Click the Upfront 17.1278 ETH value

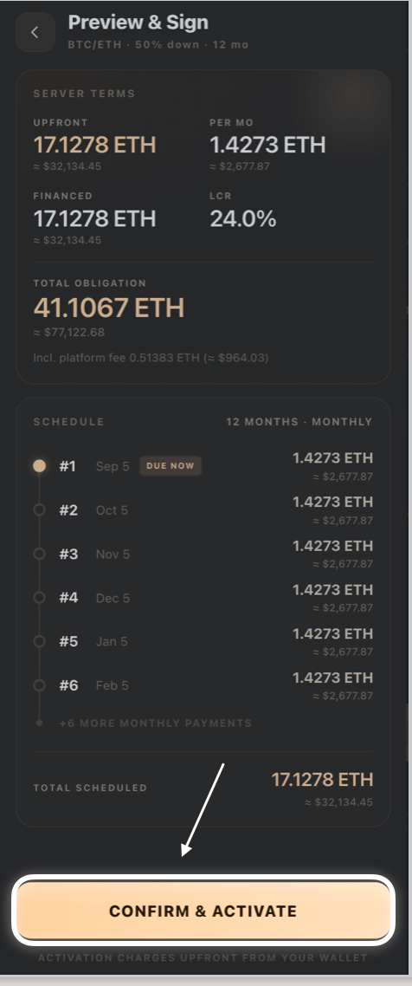click(94, 145)
